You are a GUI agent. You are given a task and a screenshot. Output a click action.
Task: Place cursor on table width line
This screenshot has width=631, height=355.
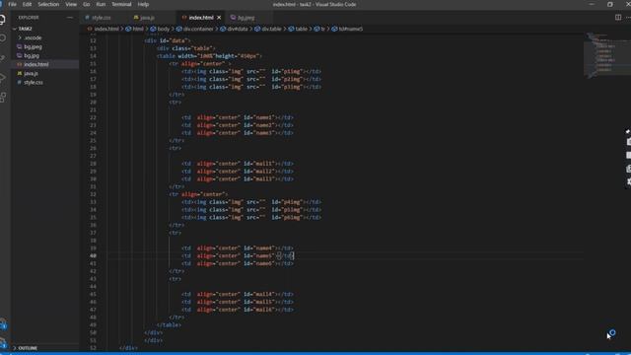(209, 56)
